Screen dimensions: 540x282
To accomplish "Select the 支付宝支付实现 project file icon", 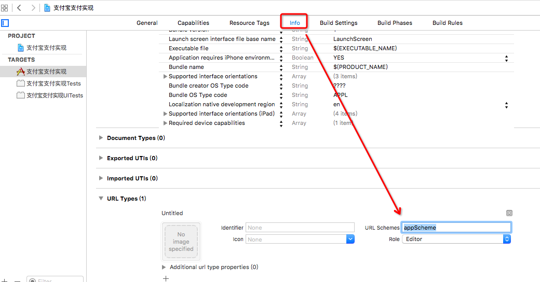I will [x=21, y=48].
